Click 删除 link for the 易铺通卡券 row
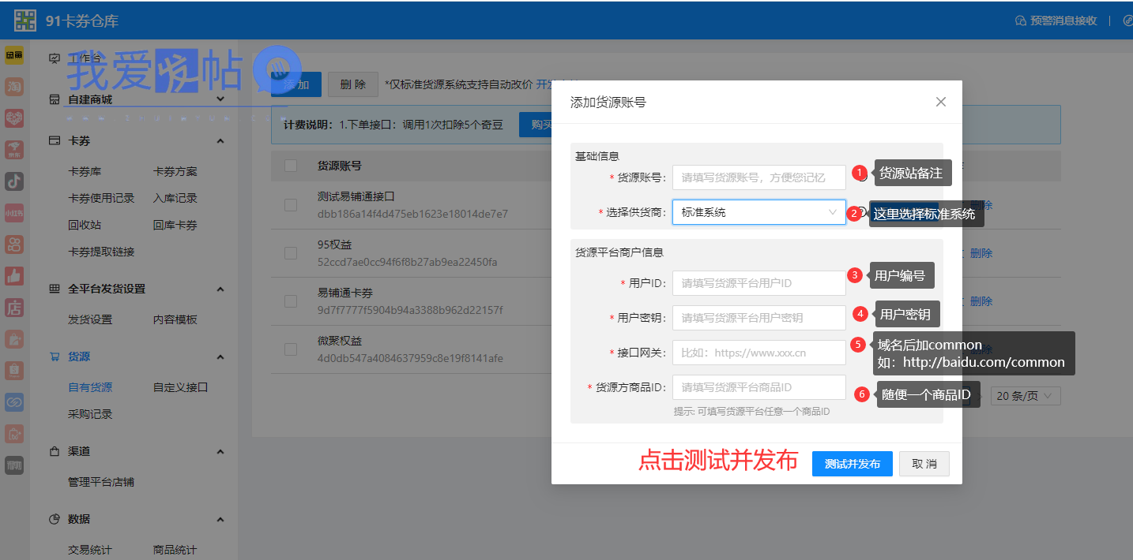The width and height of the screenshot is (1133, 560). coord(981,301)
